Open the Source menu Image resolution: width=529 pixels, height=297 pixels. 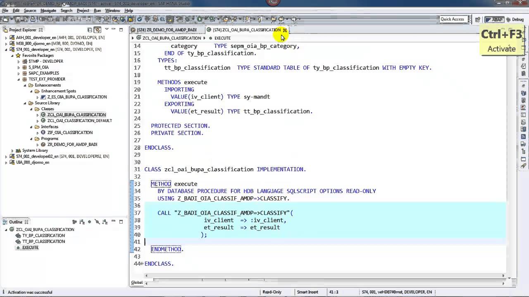point(30,10)
